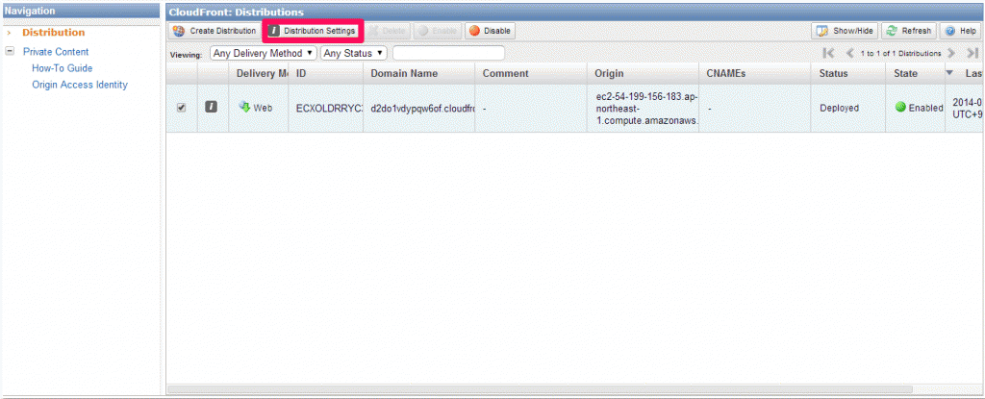Viewport: 985px width, 399px height.
Task: Sort by the State column header
Action: [916, 73]
